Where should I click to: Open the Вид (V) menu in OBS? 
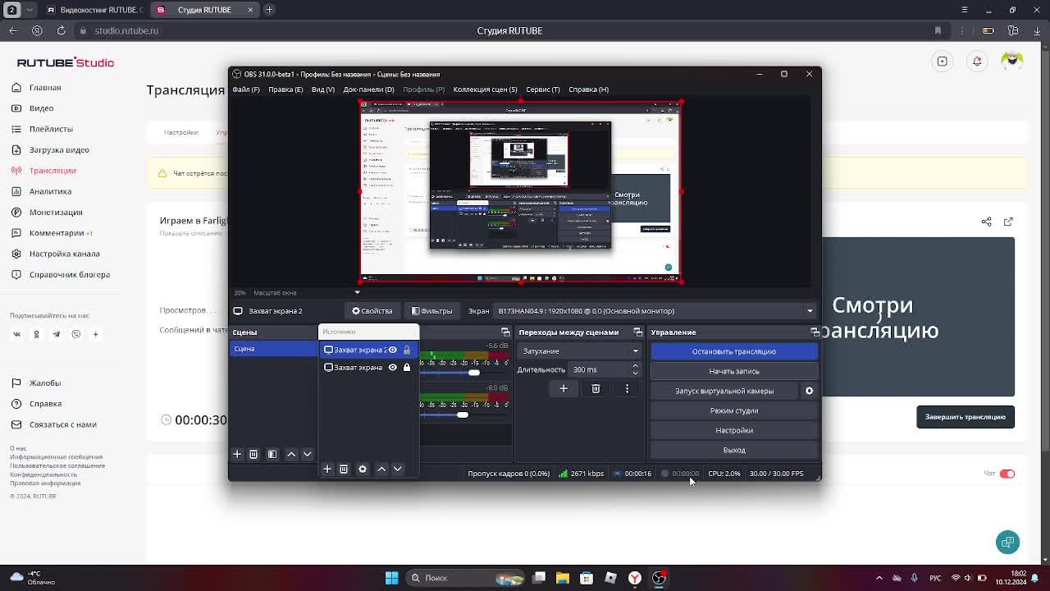(323, 89)
